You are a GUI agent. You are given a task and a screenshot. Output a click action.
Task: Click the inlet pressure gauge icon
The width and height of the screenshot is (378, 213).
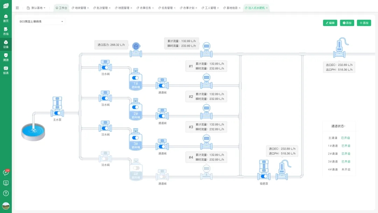click(136, 46)
